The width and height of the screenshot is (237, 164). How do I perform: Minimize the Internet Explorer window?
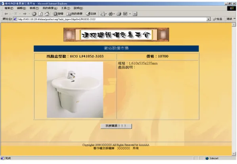tap(226, 4)
